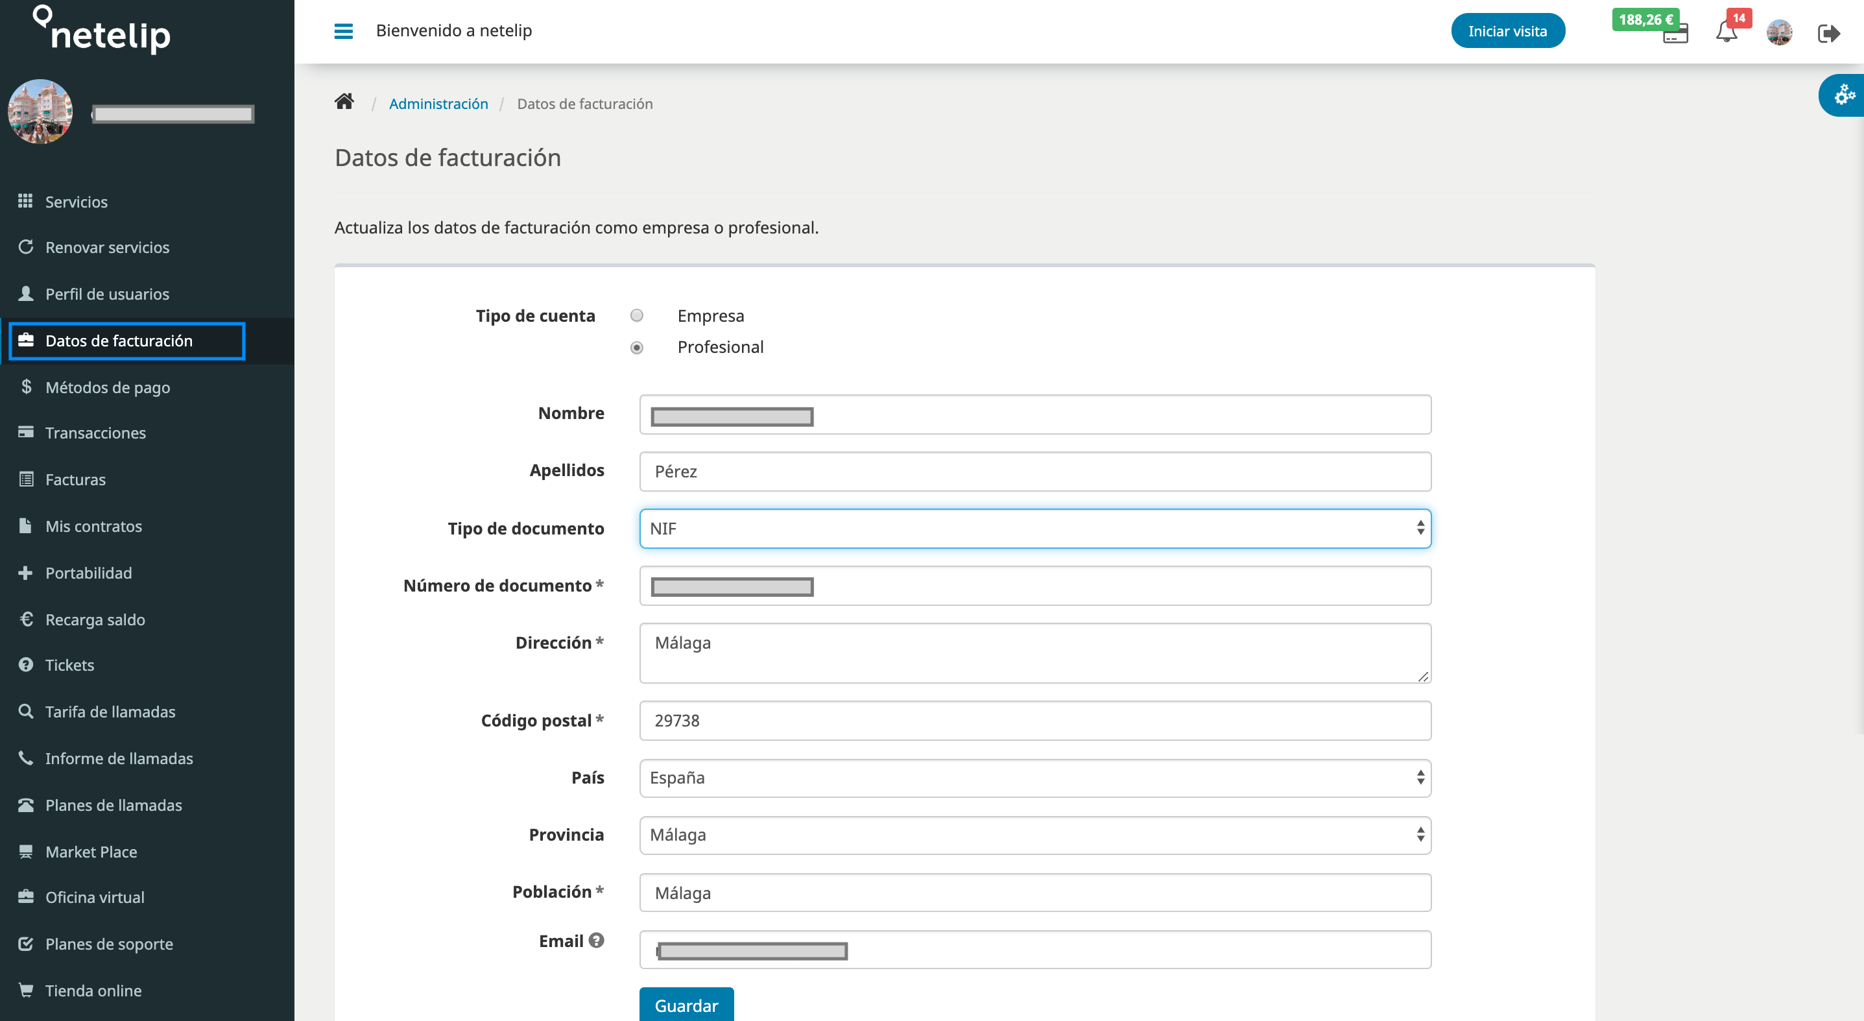1864x1021 pixels.
Task: Open the Tipo de documento dropdown
Action: (1034, 528)
